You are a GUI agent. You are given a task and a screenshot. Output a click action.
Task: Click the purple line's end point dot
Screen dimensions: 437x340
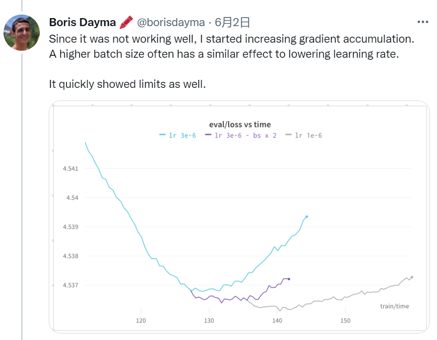coord(289,279)
